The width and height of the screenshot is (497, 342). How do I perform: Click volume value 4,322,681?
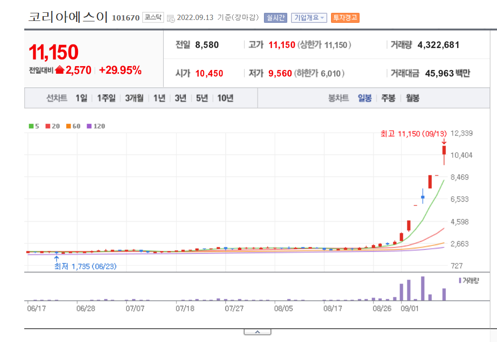click(x=439, y=45)
